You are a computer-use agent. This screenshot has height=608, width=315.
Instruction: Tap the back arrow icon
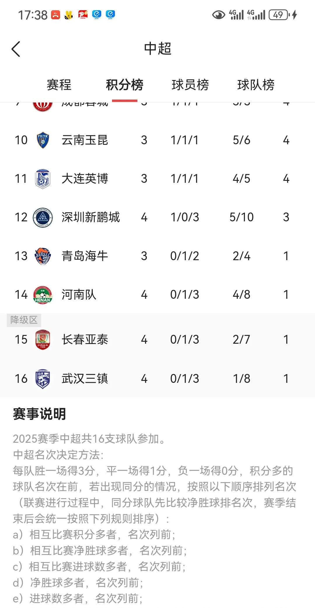16,49
